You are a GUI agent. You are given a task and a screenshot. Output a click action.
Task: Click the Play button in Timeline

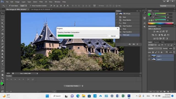15,79
